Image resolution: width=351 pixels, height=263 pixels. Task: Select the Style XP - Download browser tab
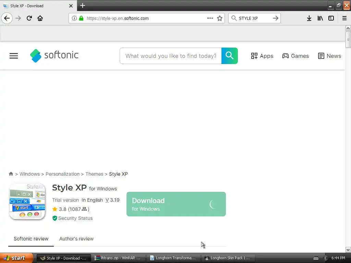(x=38, y=5)
